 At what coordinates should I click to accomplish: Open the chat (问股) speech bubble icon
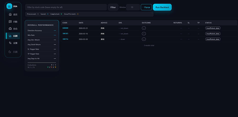10,22
